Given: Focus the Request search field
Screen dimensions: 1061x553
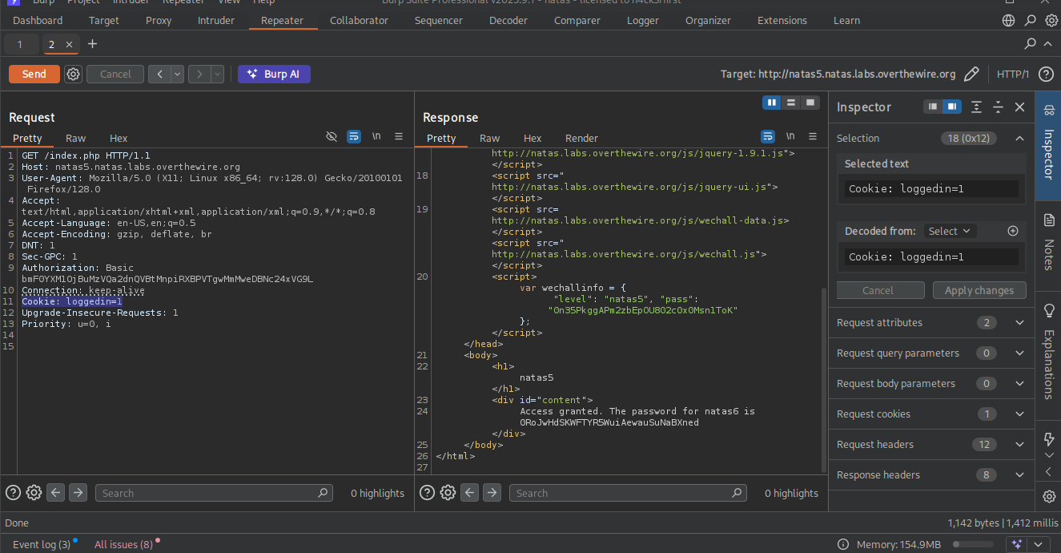Looking at the screenshot, I should point(213,493).
